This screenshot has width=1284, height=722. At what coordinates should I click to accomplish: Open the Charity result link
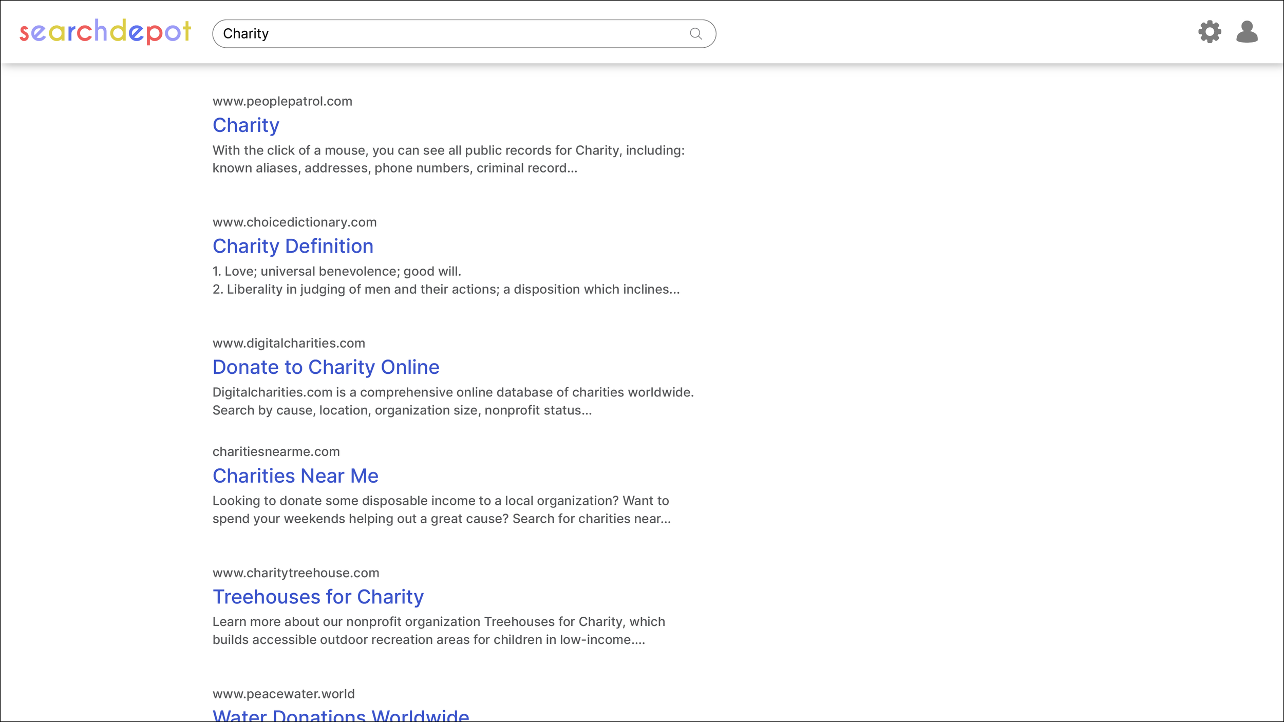pos(246,125)
